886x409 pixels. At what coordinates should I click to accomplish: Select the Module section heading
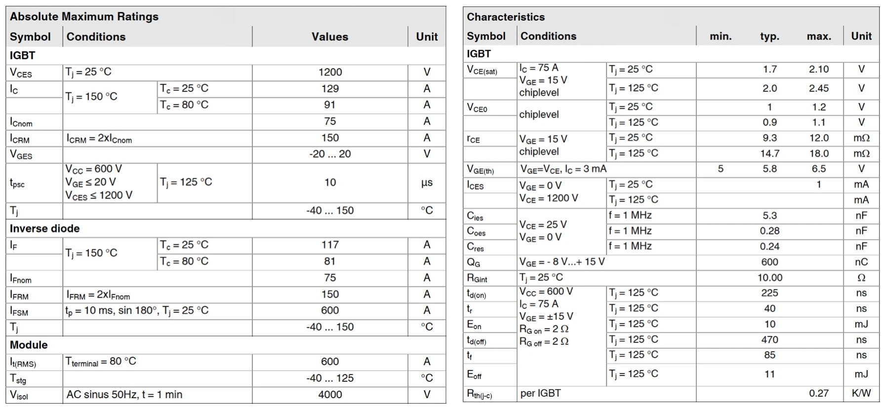(x=29, y=345)
